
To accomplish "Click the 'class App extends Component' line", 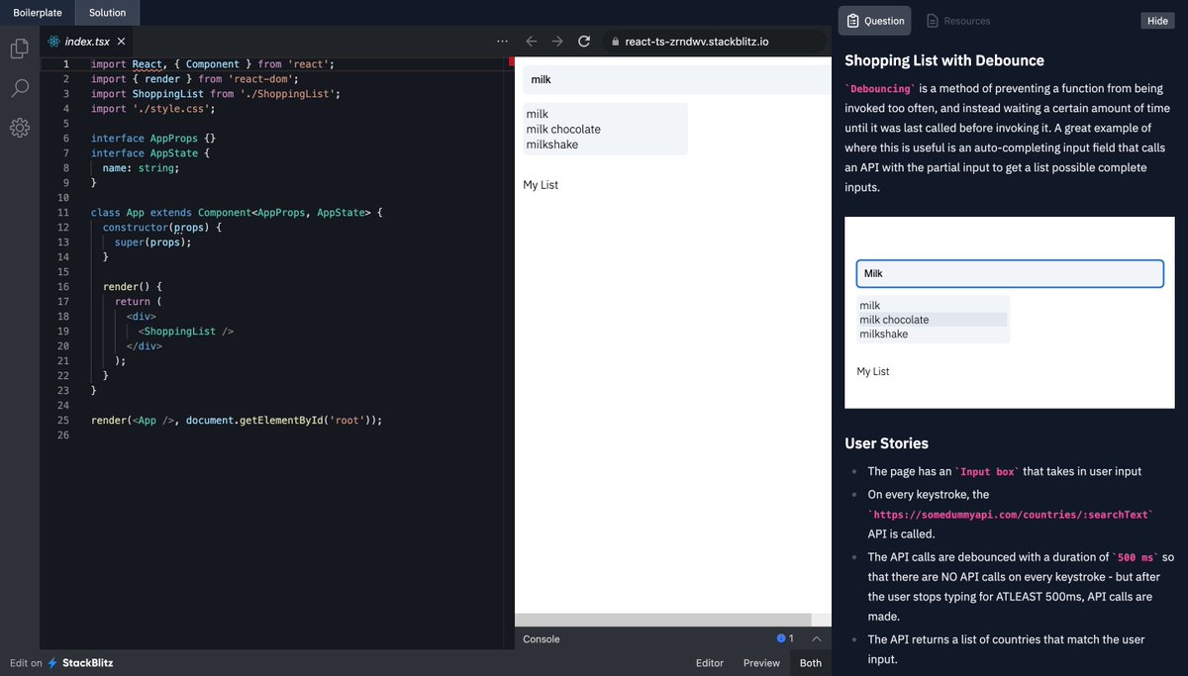I will point(237,213).
